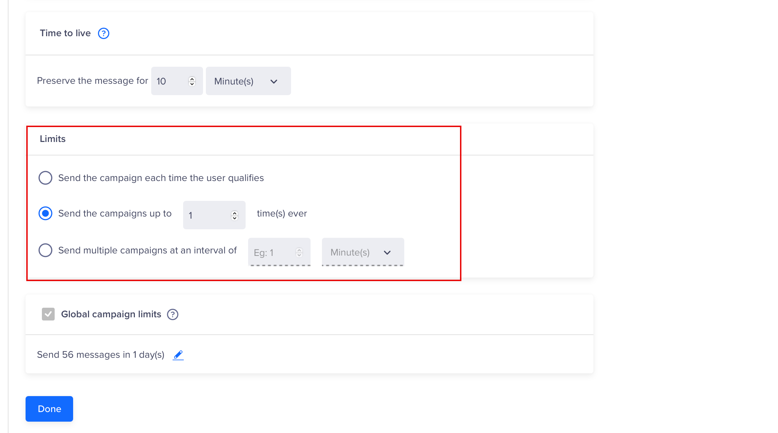Click the Limits section heading
Screen dimensions: 778x433
pos(53,139)
